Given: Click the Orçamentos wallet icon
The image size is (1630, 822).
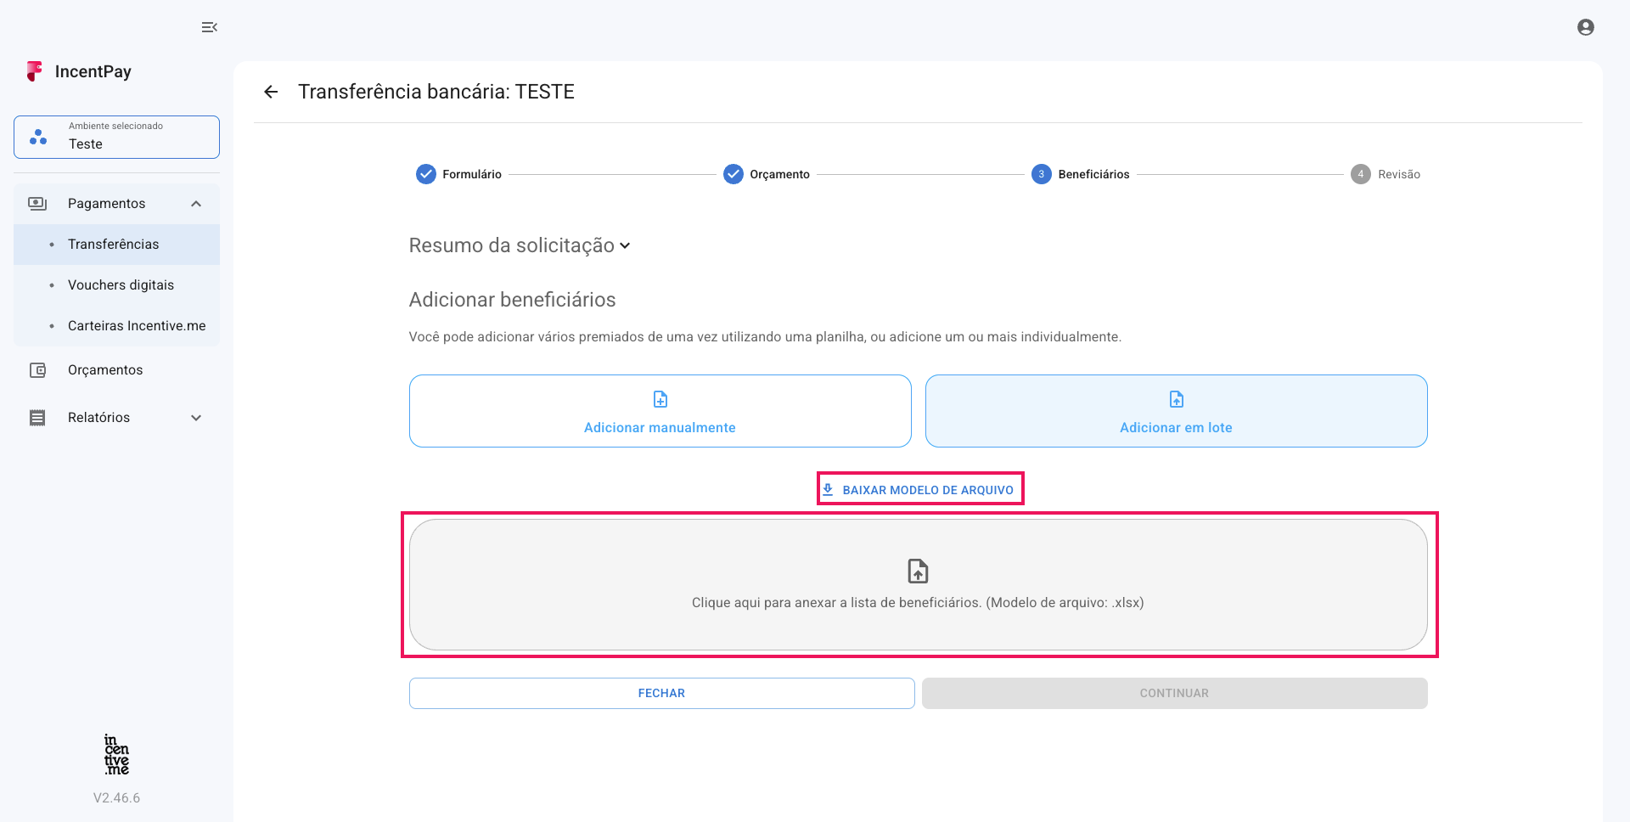Looking at the screenshot, I should 37,370.
